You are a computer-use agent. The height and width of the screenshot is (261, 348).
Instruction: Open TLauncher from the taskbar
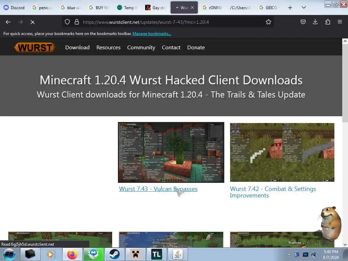156,254
